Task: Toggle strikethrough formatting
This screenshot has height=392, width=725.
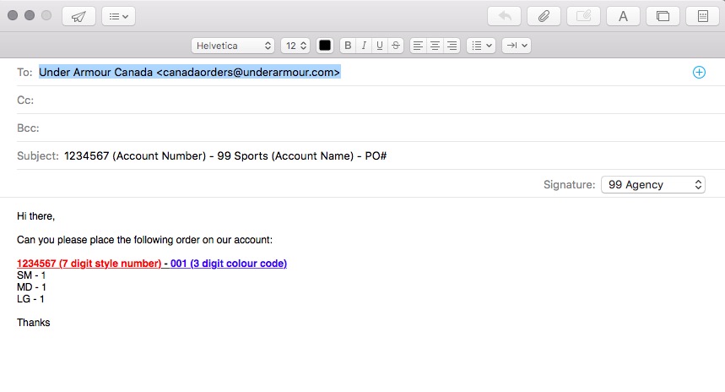Action: 396,46
